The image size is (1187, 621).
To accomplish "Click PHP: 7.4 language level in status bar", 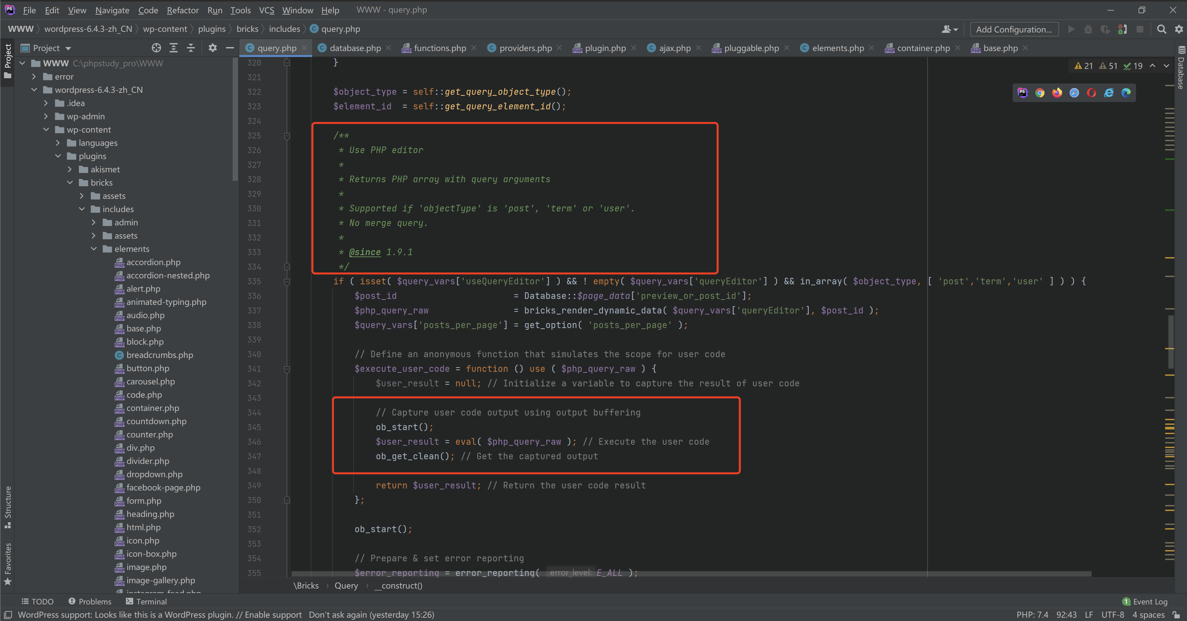I will (1032, 615).
